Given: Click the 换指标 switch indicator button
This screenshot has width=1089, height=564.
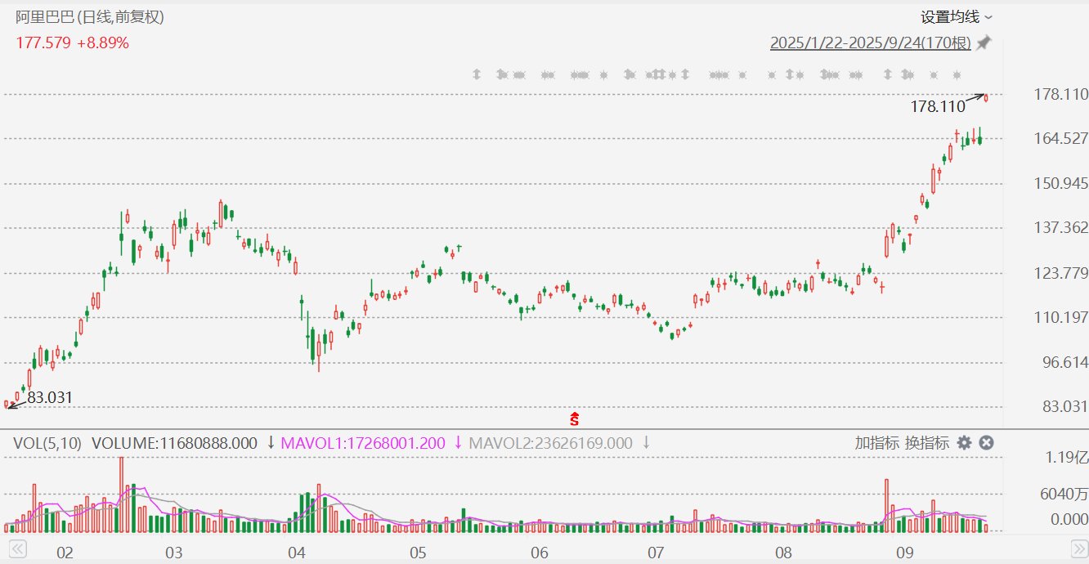Looking at the screenshot, I should click(927, 443).
